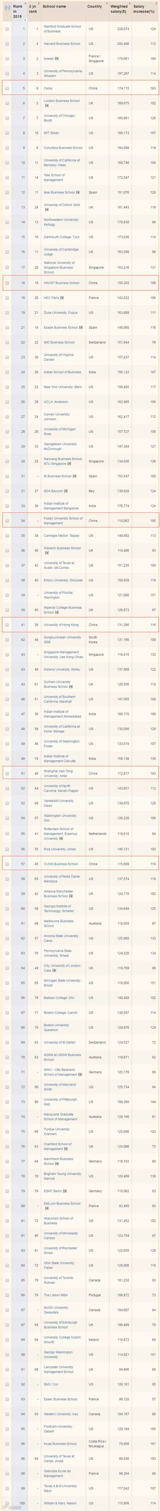Screen dimensions: 160x1511
Task: Sort by the Country column header
Action: [x=94, y=7]
